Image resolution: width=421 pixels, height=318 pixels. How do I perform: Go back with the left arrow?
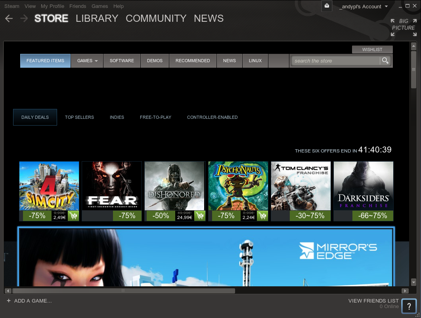9,19
